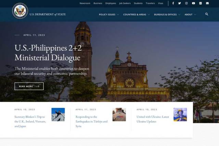Click the email envelope icon
The image size is (219, 146).
[207, 3]
